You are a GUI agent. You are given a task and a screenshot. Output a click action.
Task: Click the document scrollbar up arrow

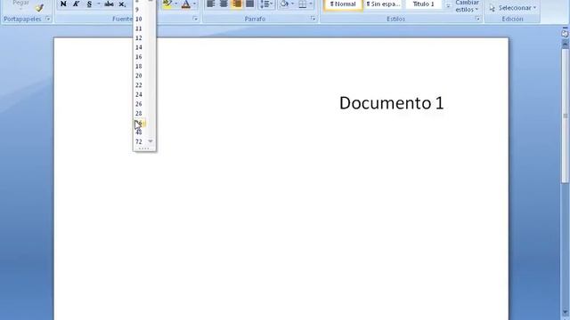coord(566,44)
